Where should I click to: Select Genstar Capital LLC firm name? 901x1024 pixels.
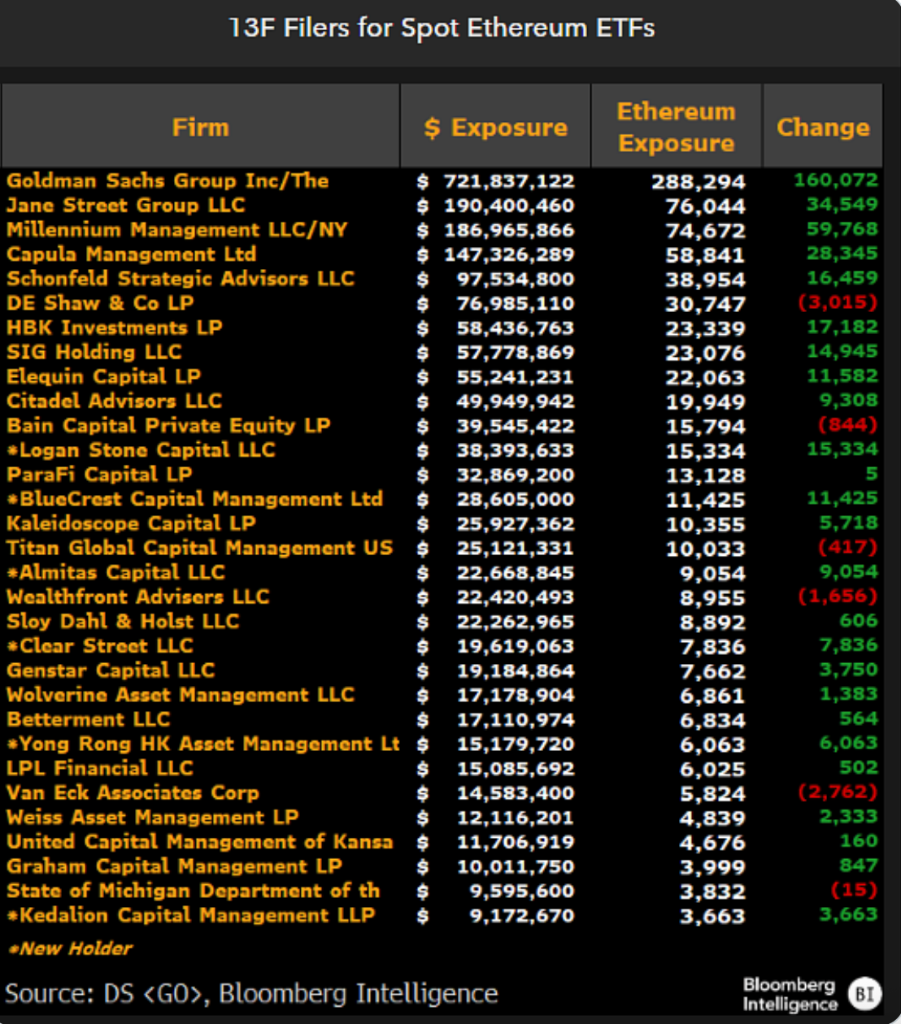(x=111, y=670)
